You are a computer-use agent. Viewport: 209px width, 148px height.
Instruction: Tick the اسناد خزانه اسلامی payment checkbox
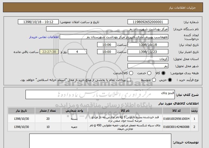[x=129, y=80]
